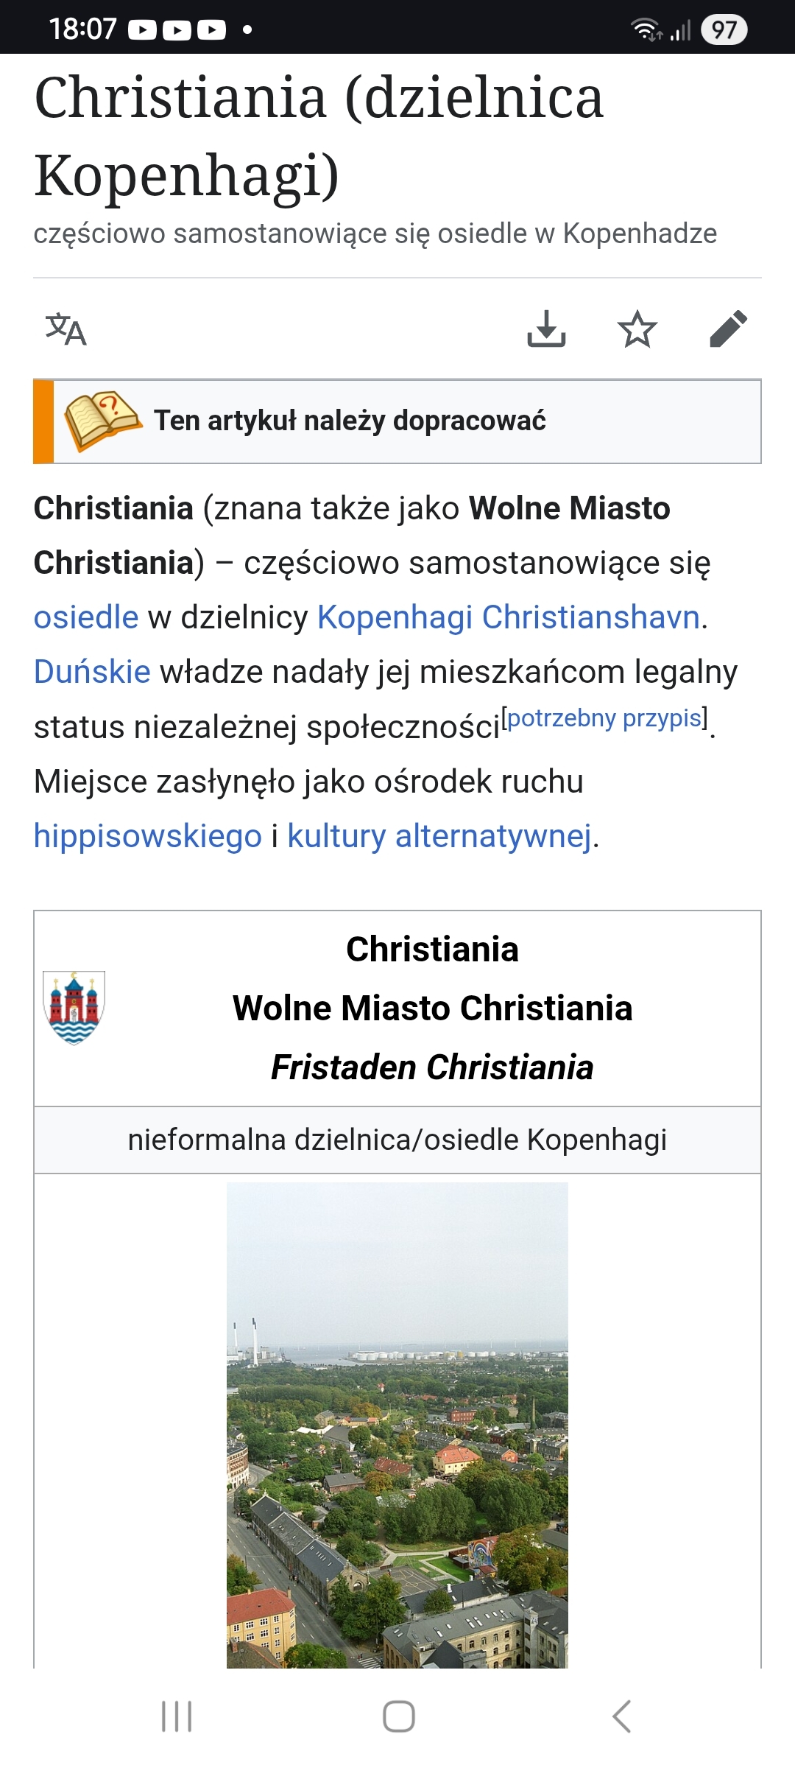Tap the 'Duńskie' link
795x1768 pixels.
point(92,672)
